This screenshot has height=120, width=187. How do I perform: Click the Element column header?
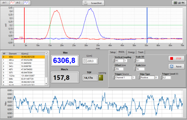coord(13,54)
